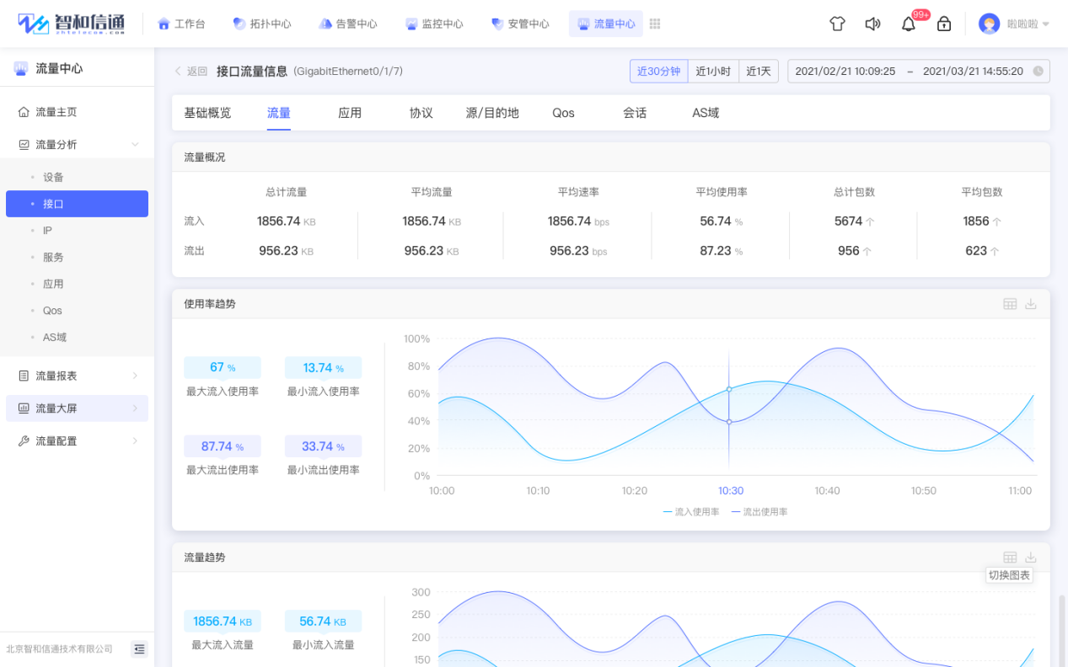This screenshot has height=667, width=1068.
Task: Open the 拓扑中心 module in the top navigation
Action: [261, 24]
